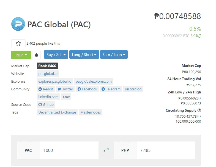Click the ₱0.00856073 24h high value
This screenshot has width=216, height=167.
(191, 103)
